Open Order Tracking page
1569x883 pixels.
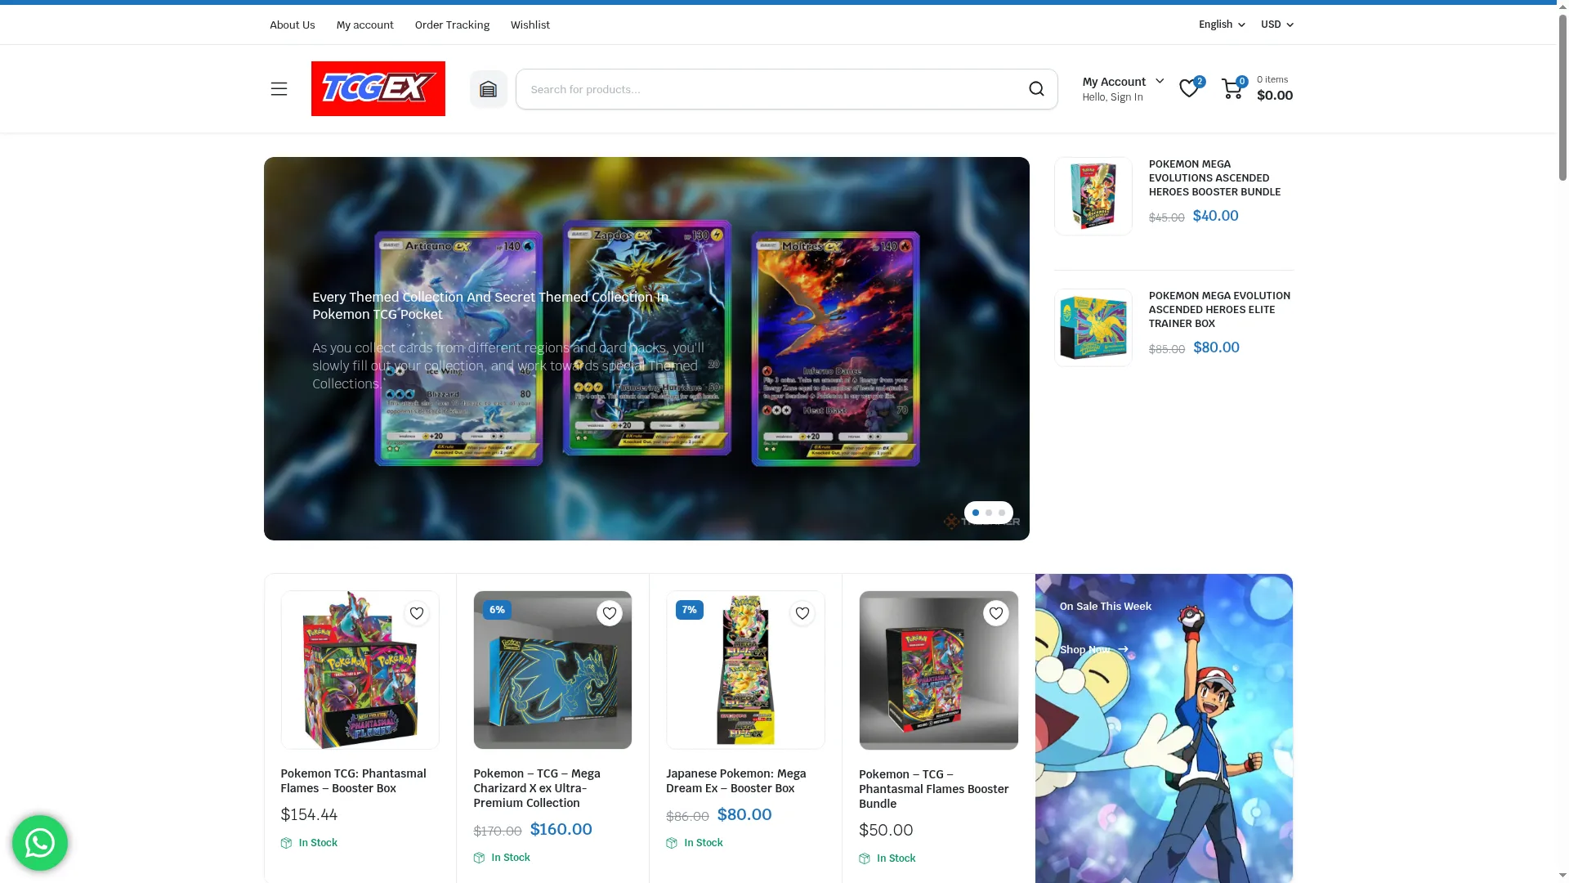(x=452, y=25)
